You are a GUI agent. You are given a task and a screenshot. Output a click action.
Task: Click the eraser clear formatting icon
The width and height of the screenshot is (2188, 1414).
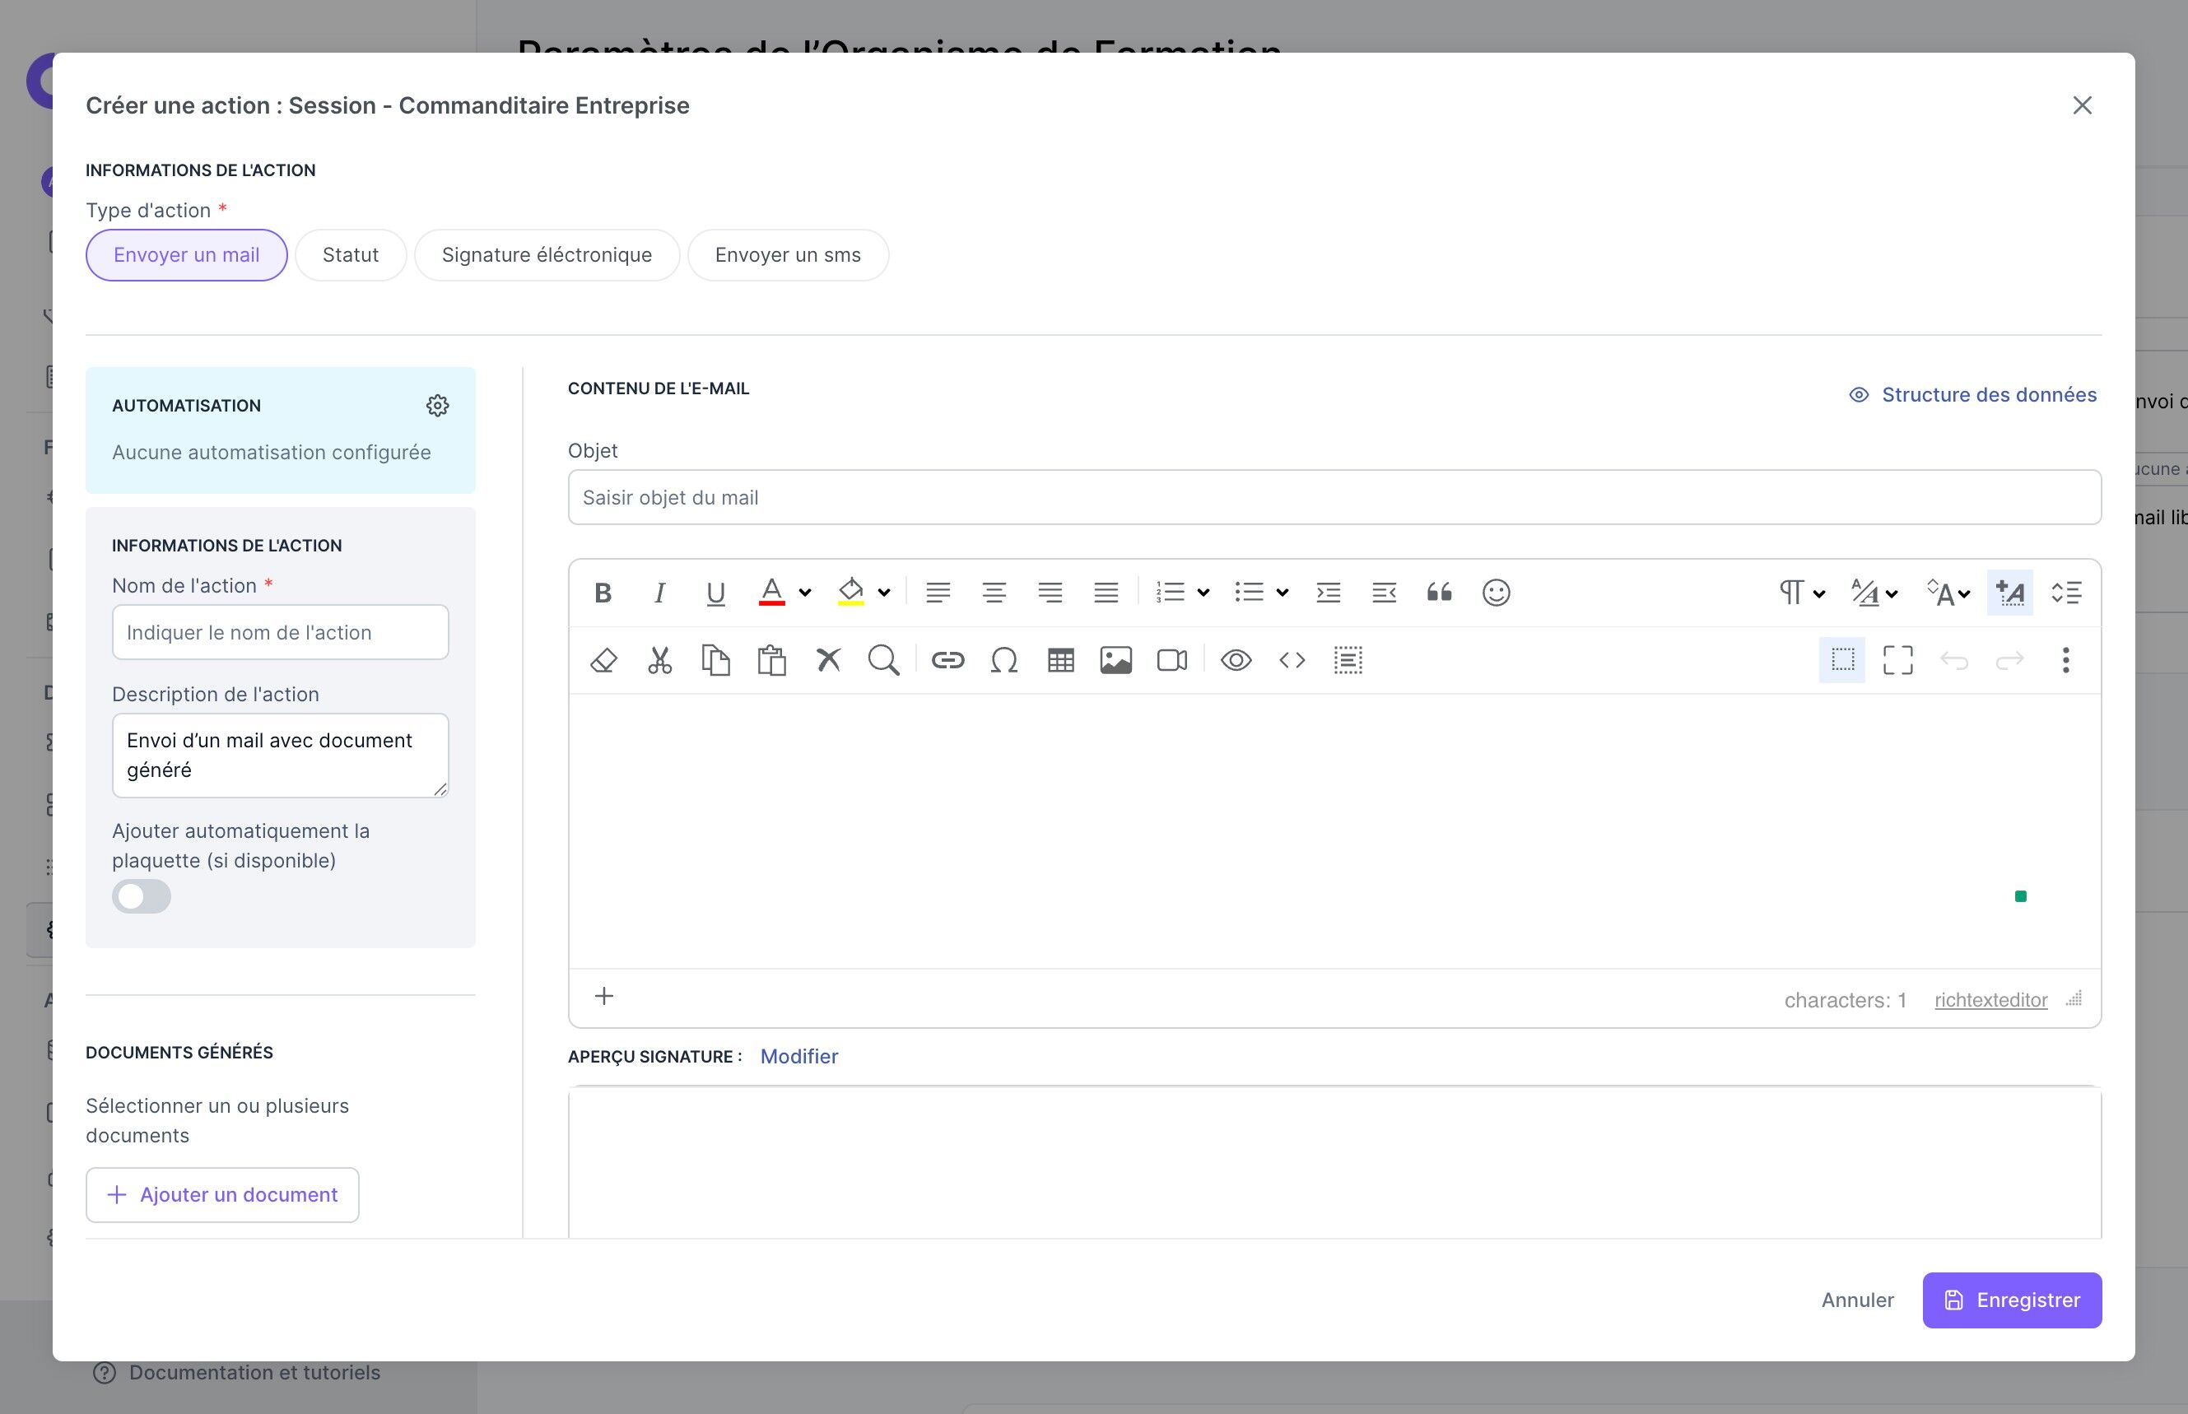point(603,660)
